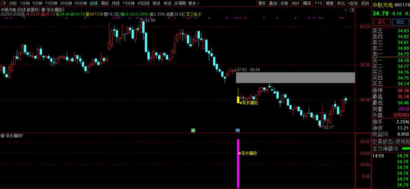Image resolution: width=410 pixels, height=189 pixels.
Task: Expand the 深水擒阳F sub-indicator dropdown
Action: pos(3,136)
